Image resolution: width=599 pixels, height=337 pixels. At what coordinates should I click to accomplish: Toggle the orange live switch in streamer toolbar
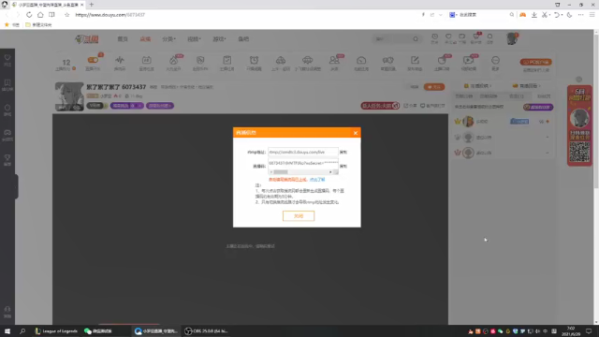coord(93,60)
